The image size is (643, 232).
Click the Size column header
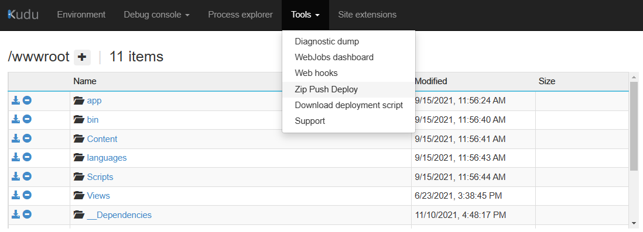pyautogui.click(x=546, y=81)
